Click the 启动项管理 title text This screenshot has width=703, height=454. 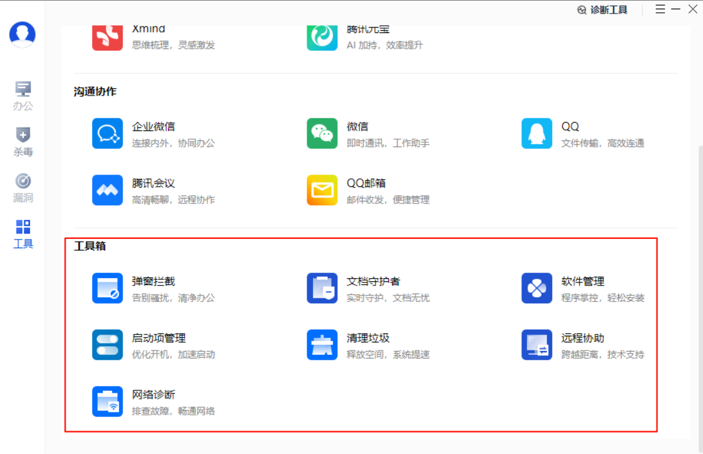click(159, 338)
